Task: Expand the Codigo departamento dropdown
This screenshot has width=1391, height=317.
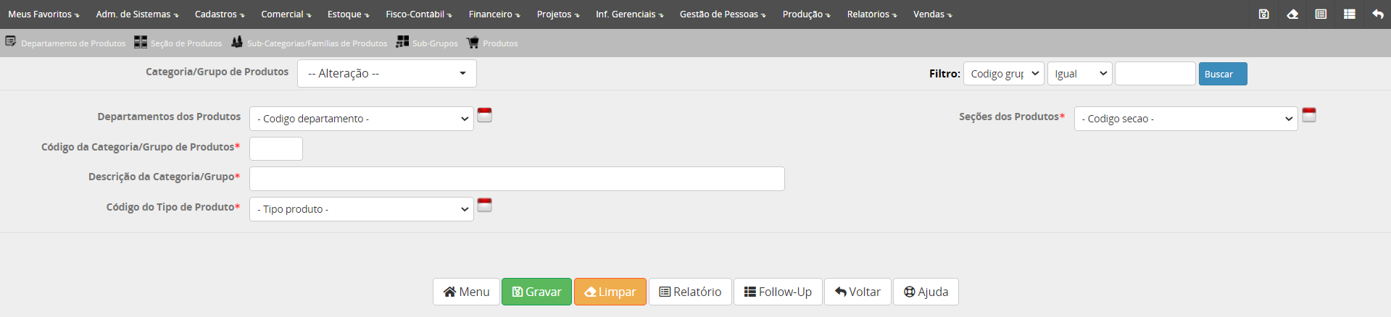Action: [x=361, y=119]
